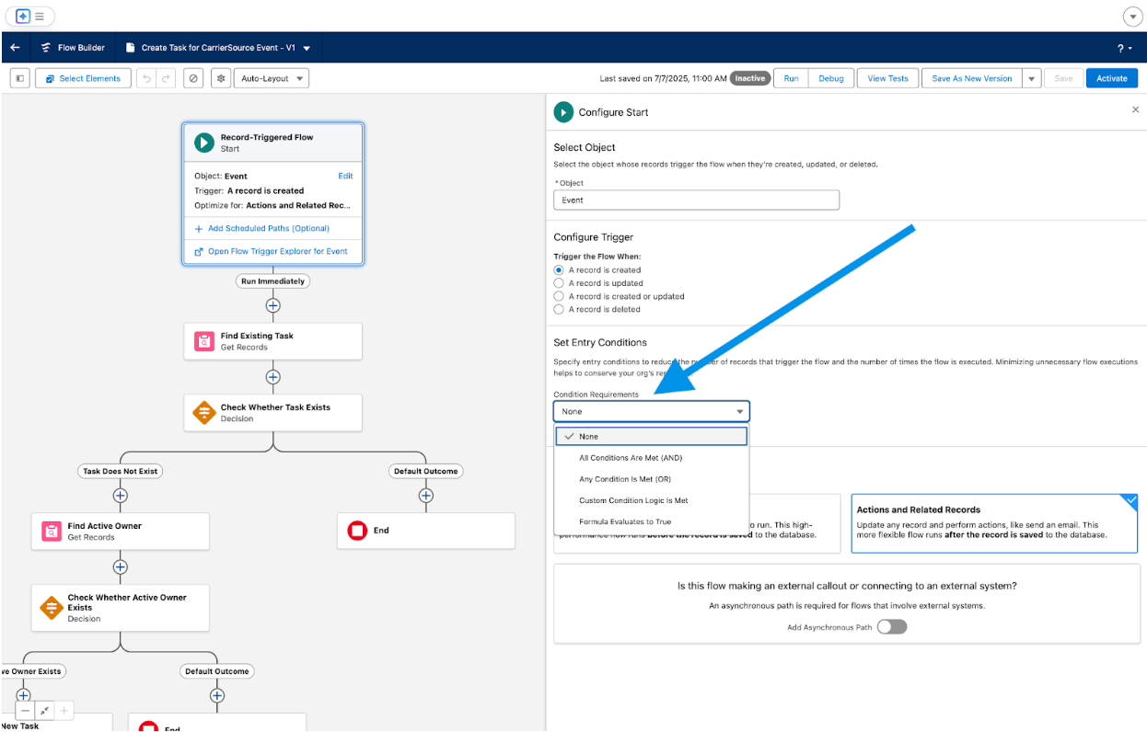
Task: Click the Check Whether Task Exists decision icon
Action: pyautogui.click(x=203, y=413)
